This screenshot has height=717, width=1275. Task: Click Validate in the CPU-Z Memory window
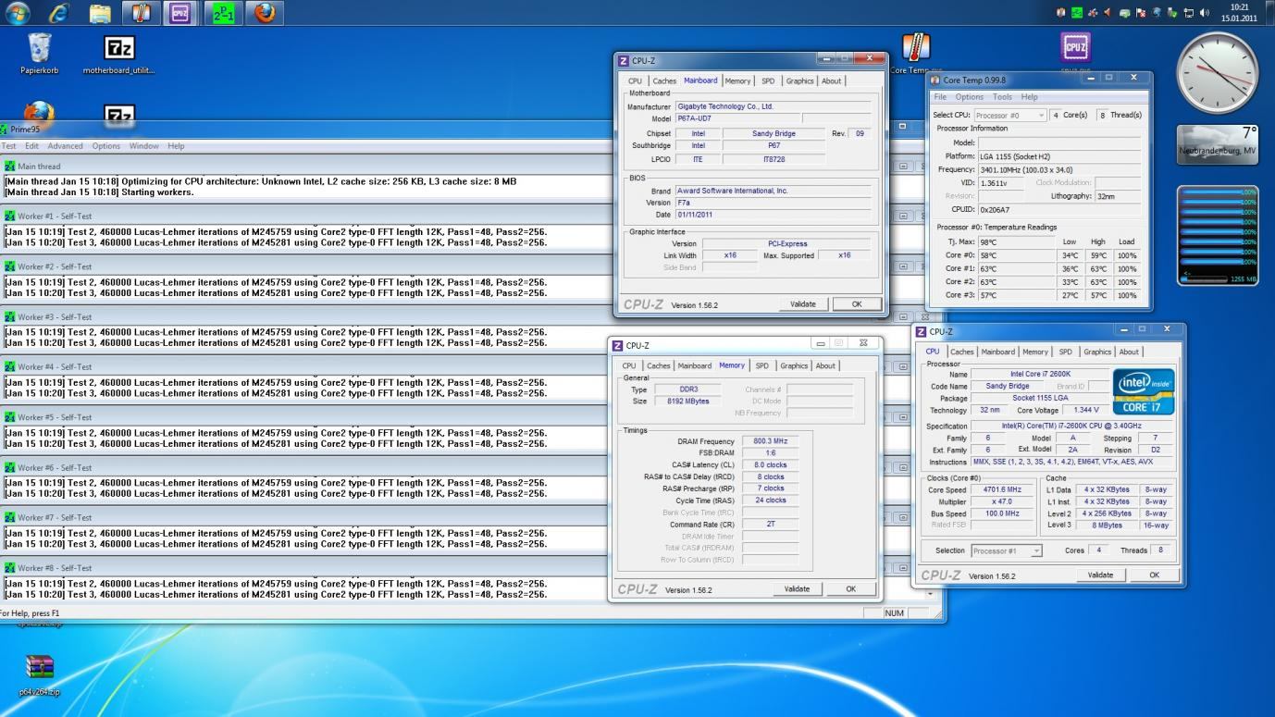(x=797, y=589)
